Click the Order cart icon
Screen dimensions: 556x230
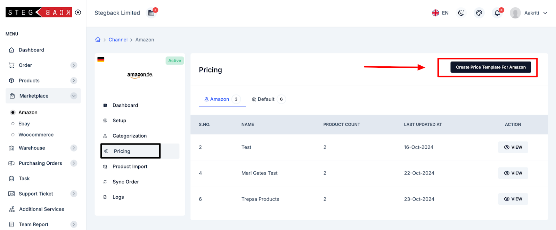click(11, 65)
